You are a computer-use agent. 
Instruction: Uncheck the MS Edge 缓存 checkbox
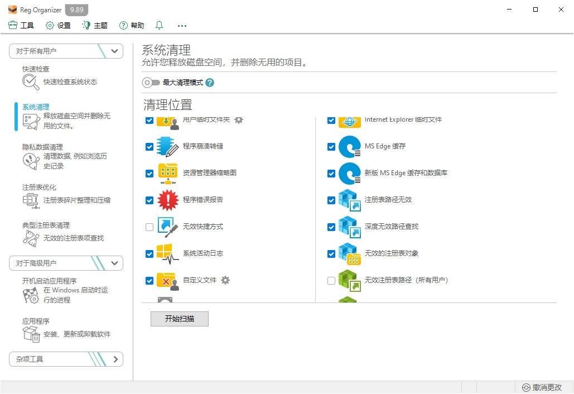(x=331, y=146)
